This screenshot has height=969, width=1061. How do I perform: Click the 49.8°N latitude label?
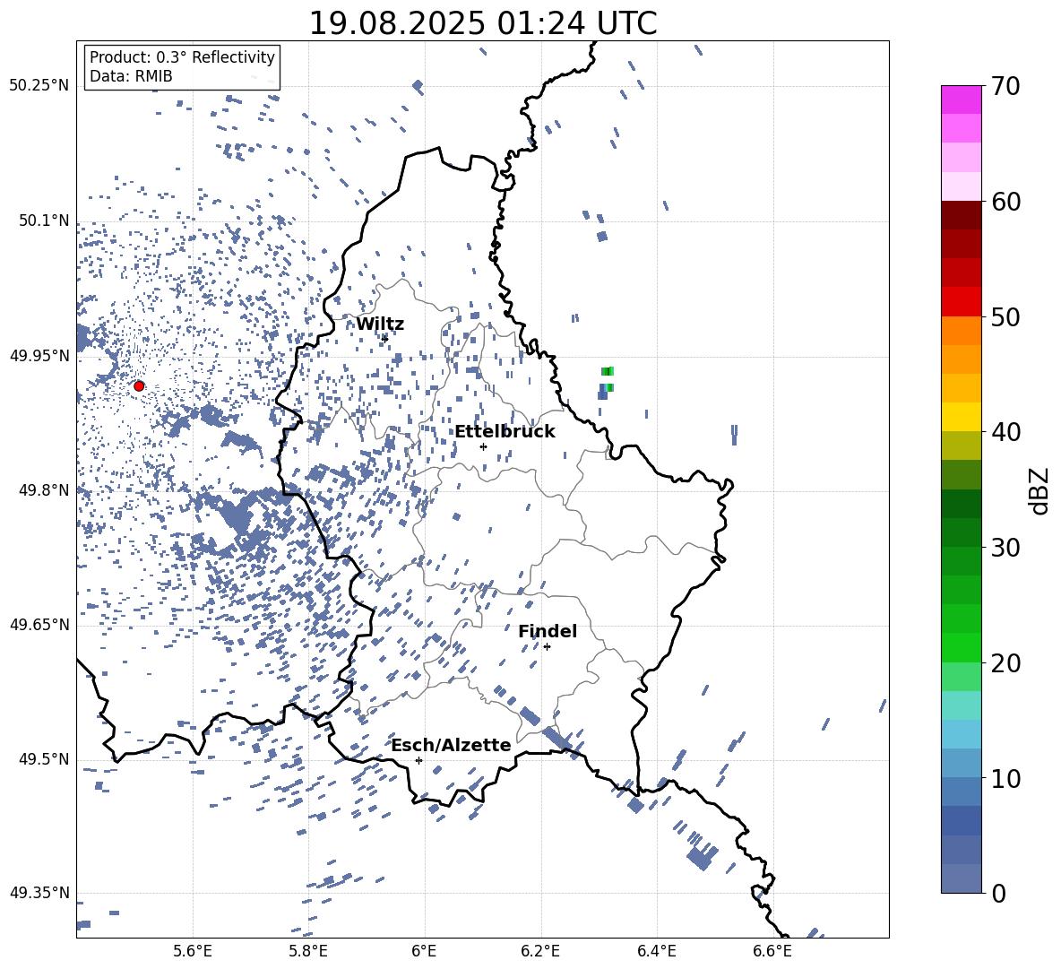[44, 490]
